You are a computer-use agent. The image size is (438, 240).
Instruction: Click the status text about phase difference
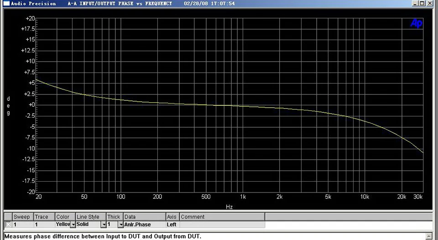[x=103, y=236]
